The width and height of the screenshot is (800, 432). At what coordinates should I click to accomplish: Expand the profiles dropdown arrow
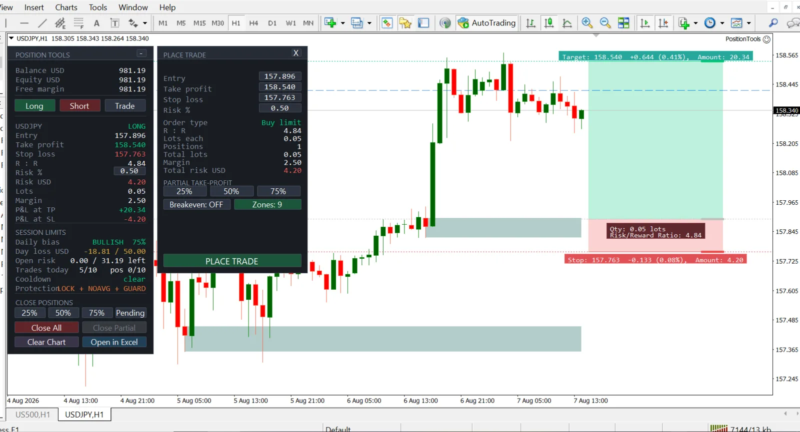(x=369, y=23)
